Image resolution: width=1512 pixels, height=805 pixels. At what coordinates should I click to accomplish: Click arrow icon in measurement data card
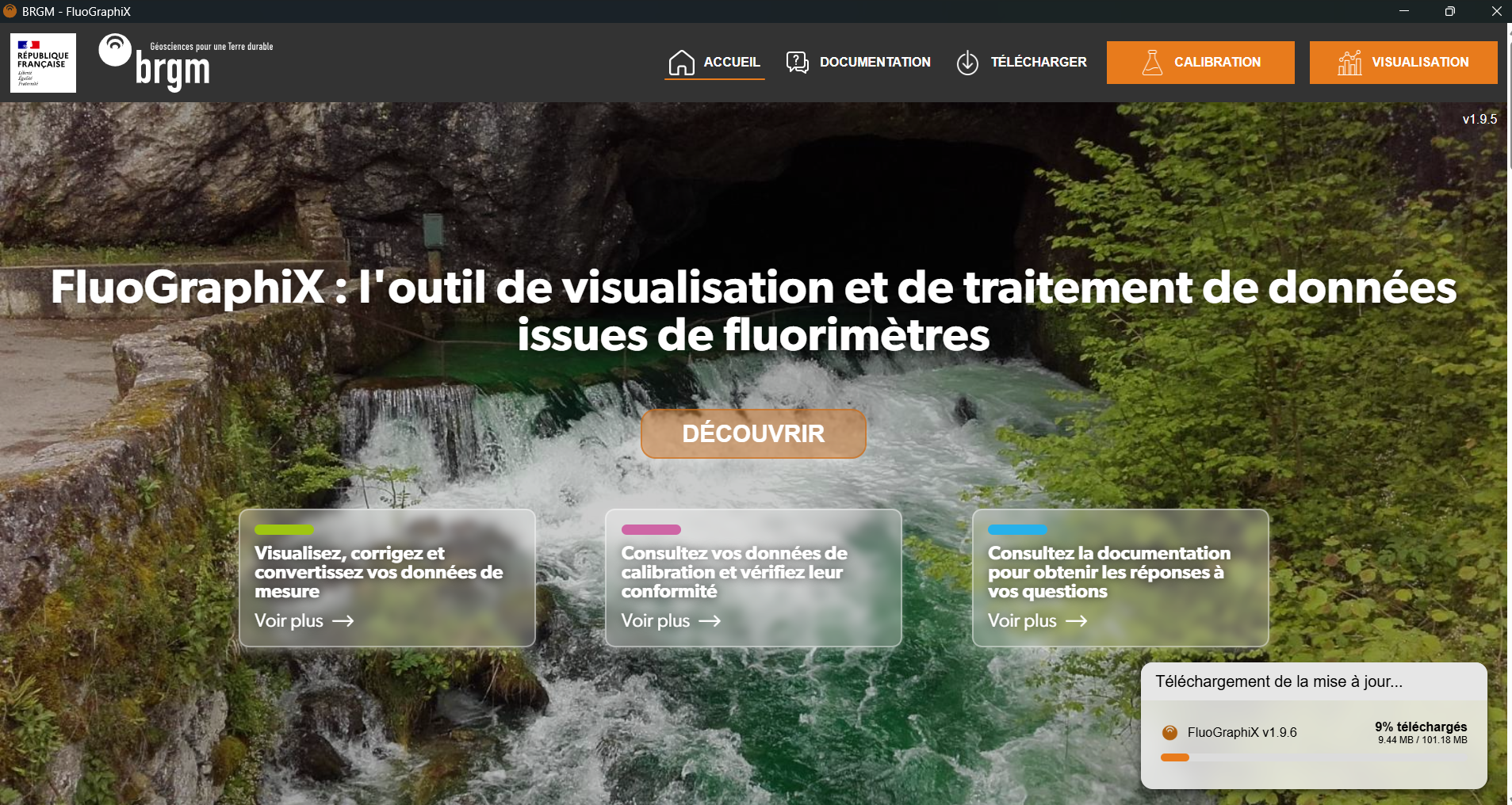(x=343, y=621)
